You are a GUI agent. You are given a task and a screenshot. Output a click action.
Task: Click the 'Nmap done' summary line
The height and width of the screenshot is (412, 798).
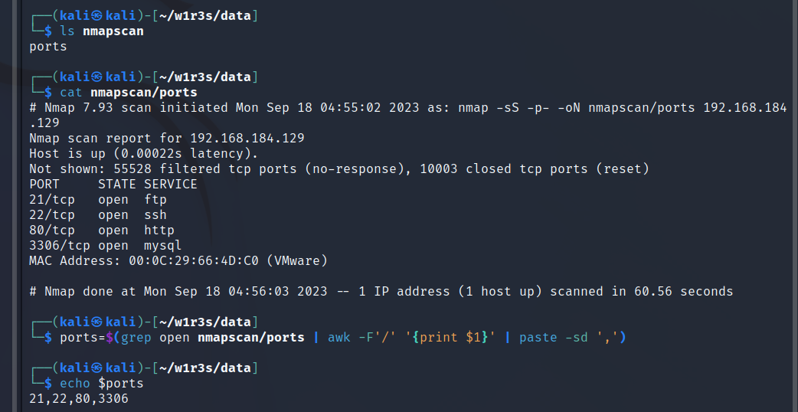pos(381,292)
